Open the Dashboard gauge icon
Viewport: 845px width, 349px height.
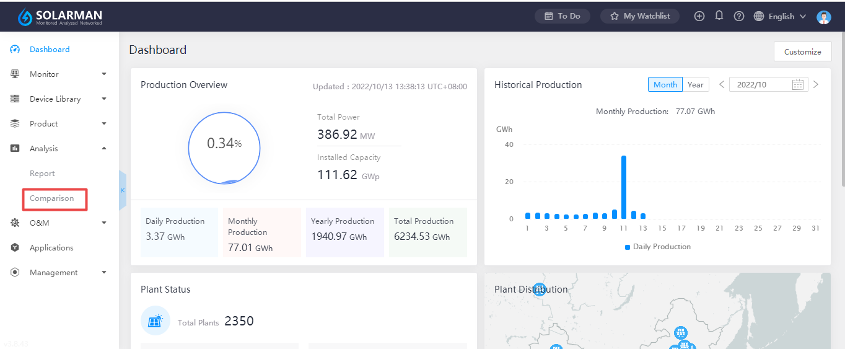point(15,50)
